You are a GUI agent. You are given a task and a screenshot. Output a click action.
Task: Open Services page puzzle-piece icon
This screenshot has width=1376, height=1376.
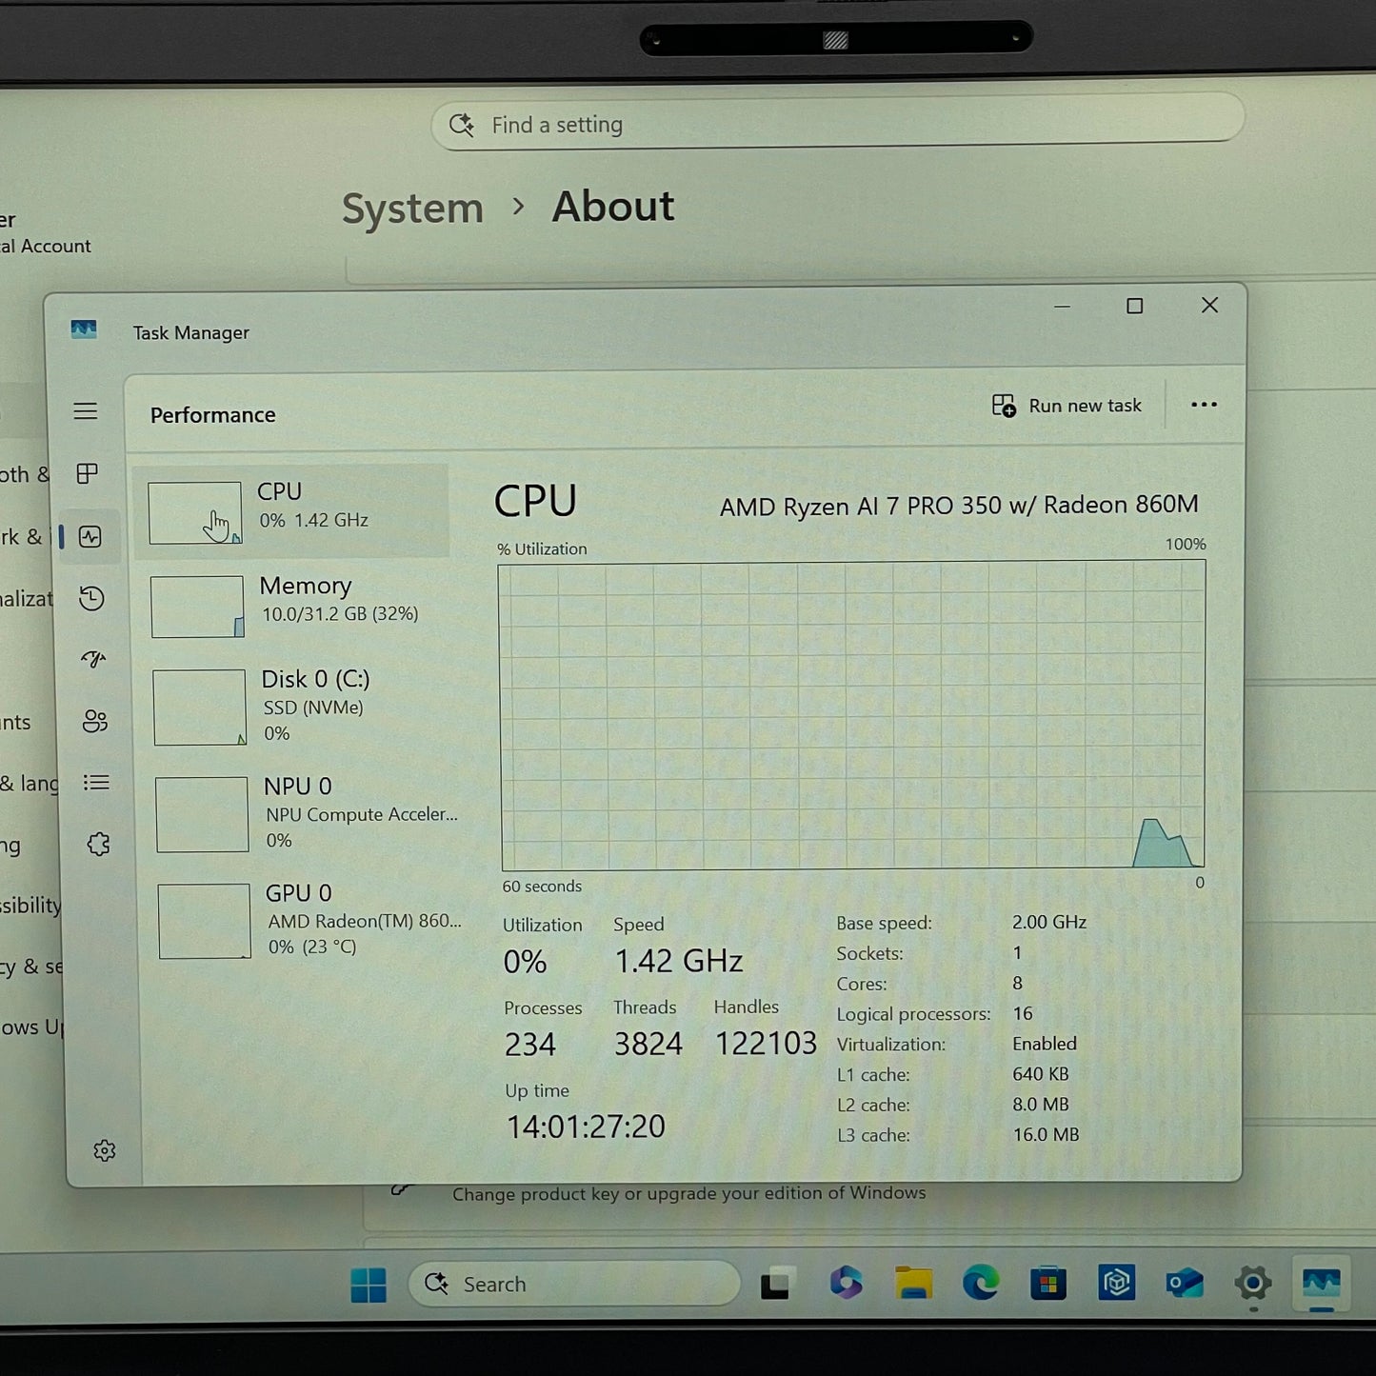(98, 844)
